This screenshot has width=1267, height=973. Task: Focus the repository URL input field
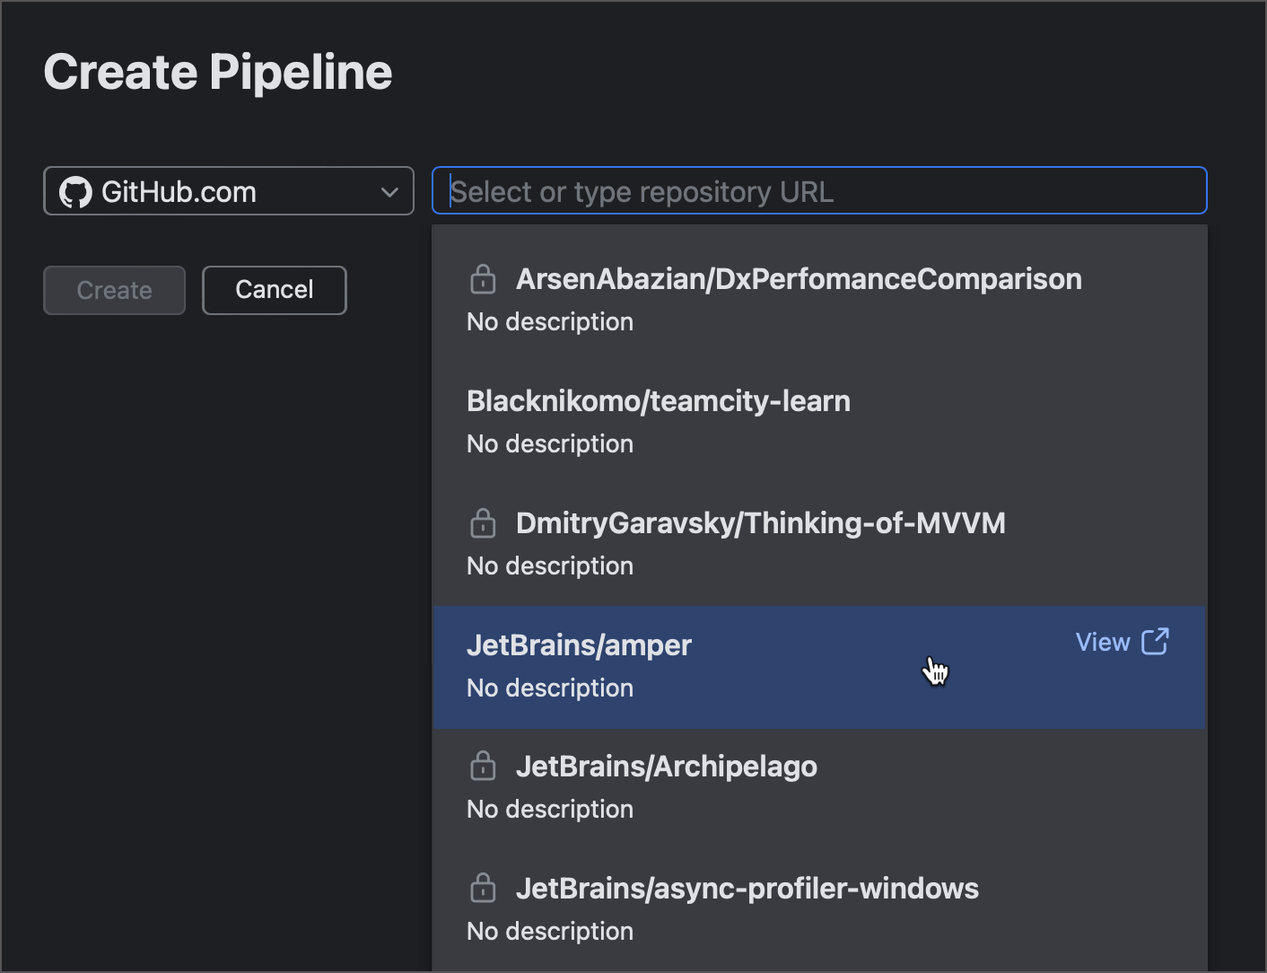[x=818, y=191]
